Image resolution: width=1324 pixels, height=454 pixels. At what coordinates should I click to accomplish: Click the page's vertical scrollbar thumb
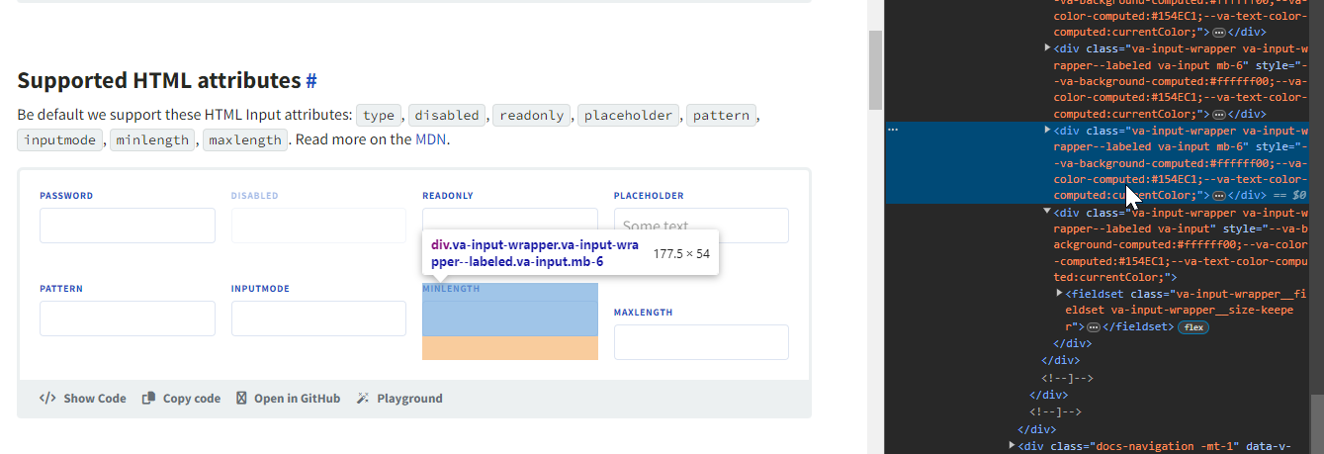tap(875, 69)
